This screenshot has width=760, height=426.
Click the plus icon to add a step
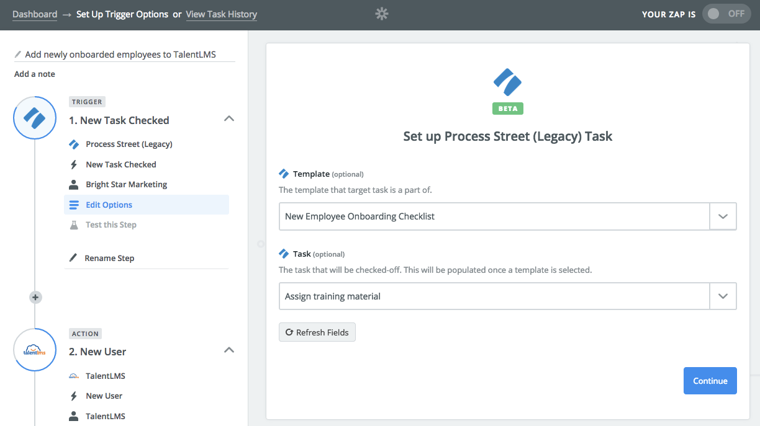coord(35,298)
